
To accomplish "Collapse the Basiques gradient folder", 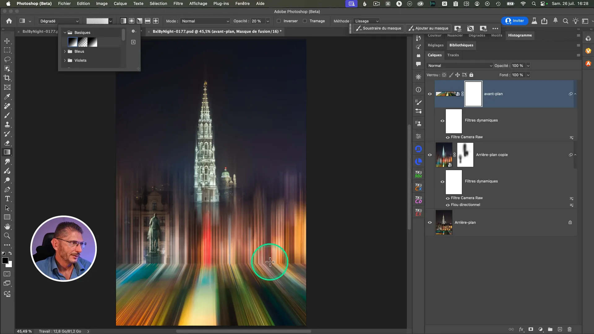I will pos(65,32).
